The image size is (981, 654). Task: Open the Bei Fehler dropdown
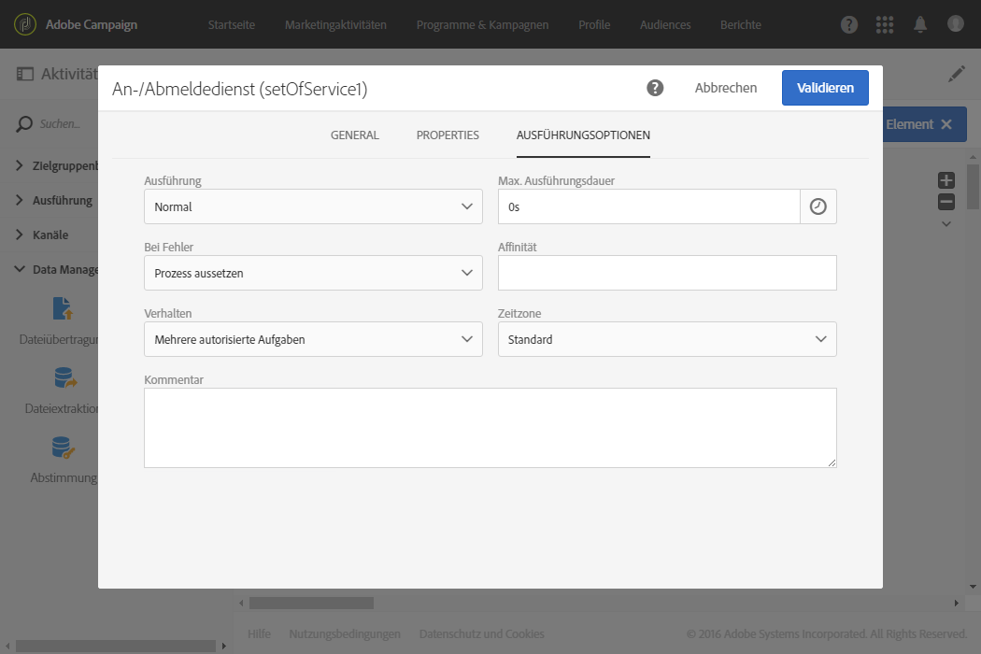313,273
